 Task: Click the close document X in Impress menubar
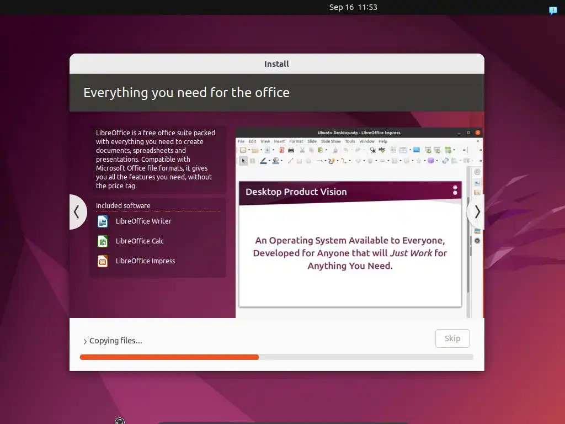coord(478,141)
